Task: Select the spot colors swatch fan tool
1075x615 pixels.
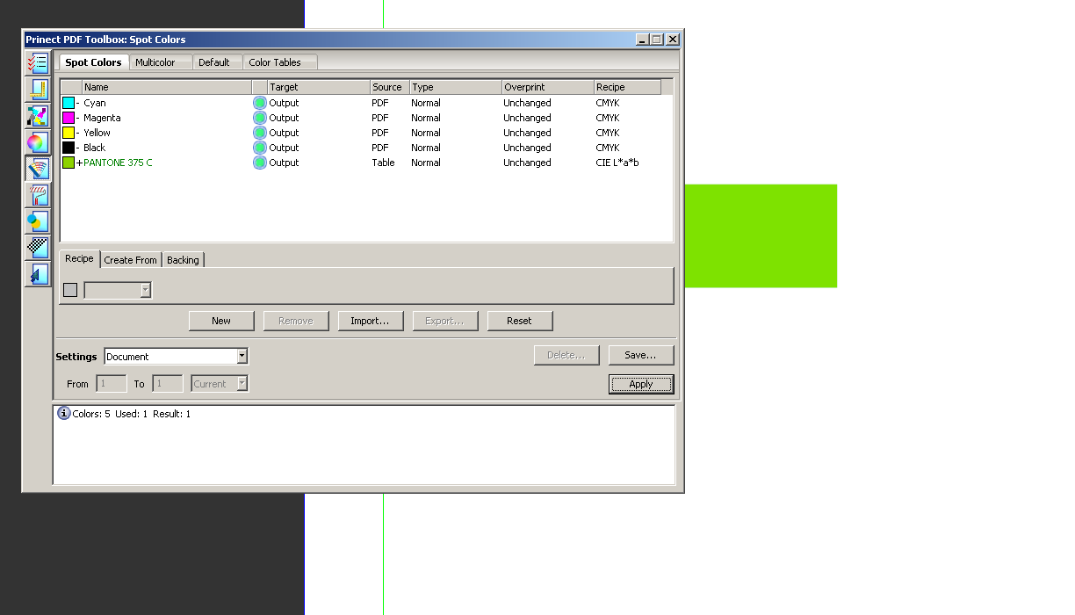Action: pyautogui.click(x=37, y=169)
